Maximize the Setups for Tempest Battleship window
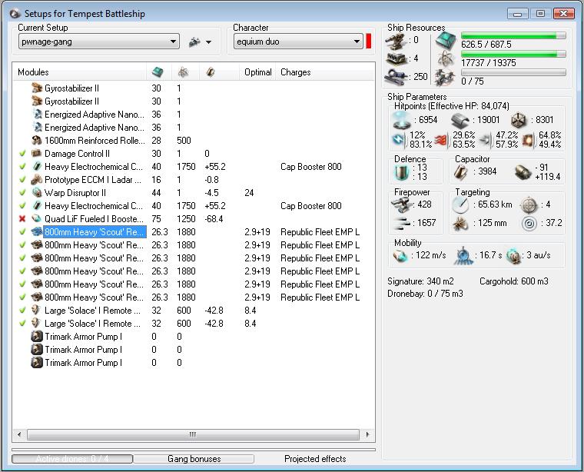This screenshot has width=584, height=472. pyautogui.click(x=540, y=13)
